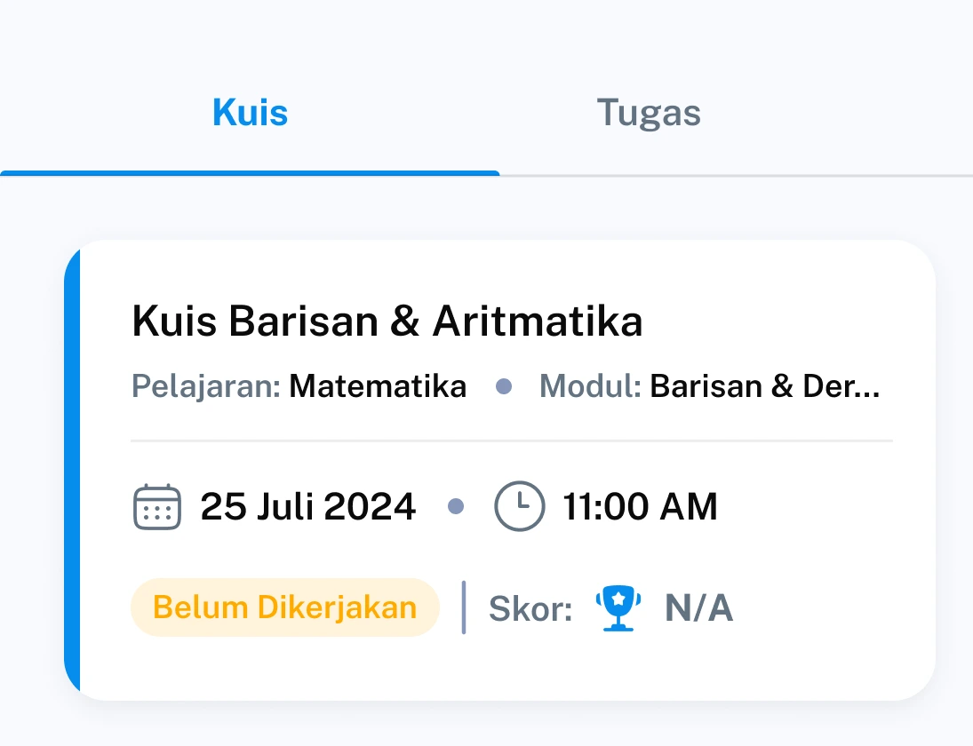Open the Kuis Barisan & Aritmatika title
Viewport: 973px width, 746px height.
point(387,321)
